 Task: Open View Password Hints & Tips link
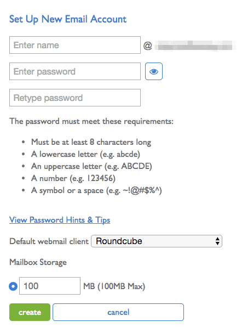(x=60, y=220)
